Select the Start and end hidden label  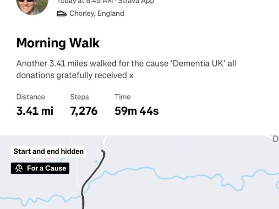(x=48, y=151)
